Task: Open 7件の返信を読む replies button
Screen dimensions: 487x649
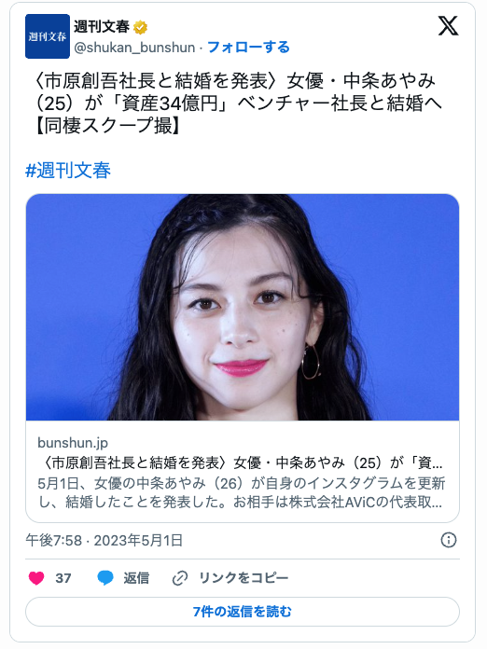Action: click(x=243, y=612)
